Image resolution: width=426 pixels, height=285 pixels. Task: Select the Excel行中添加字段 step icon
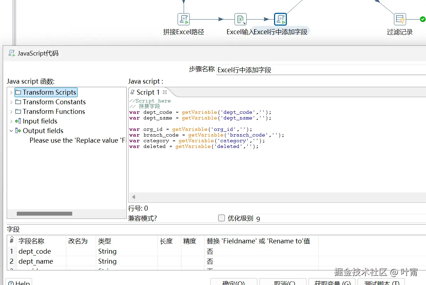click(280, 19)
